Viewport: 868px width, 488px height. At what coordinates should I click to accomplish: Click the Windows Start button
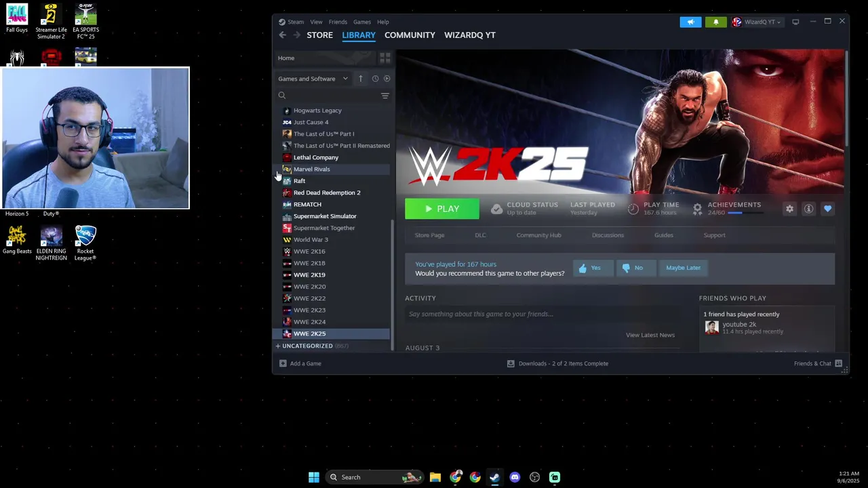tap(313, 477)
